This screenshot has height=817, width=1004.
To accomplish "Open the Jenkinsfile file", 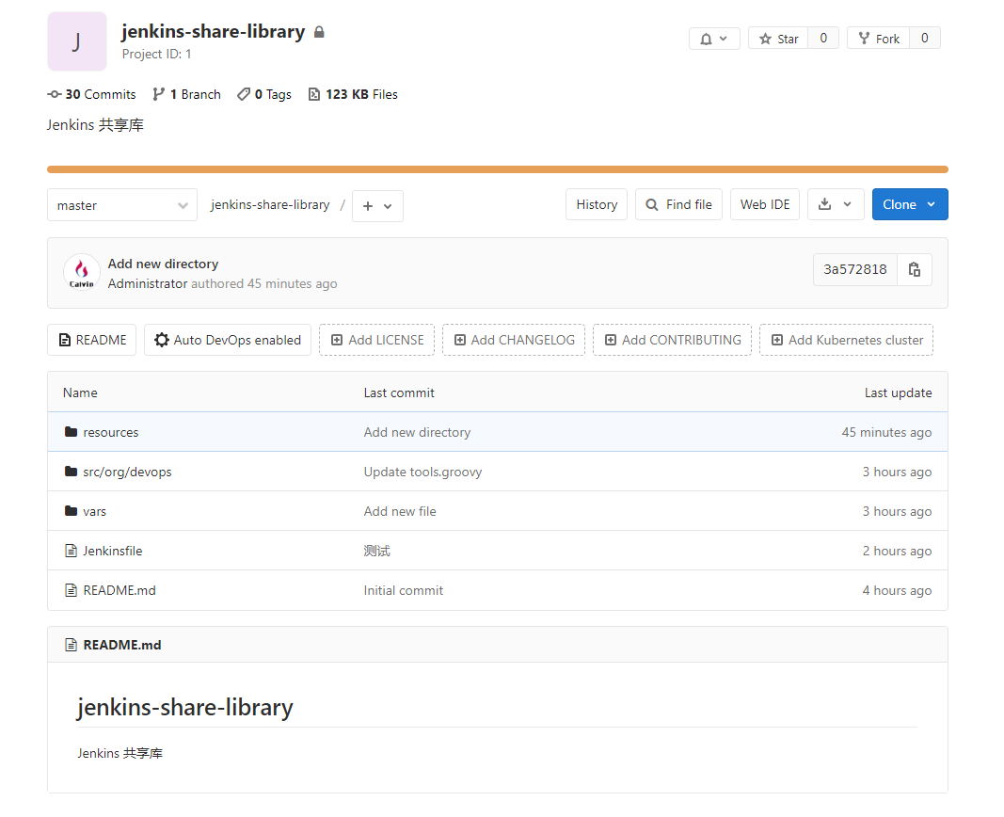I will [x=113, y=552].
